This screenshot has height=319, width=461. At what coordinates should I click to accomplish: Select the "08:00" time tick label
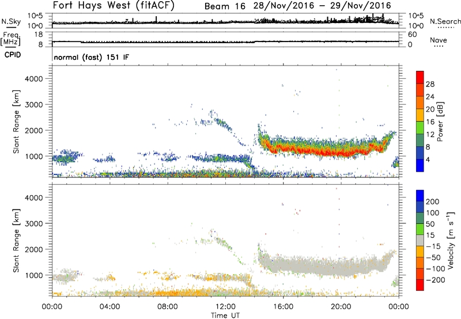pyautogui.click(x=167, y=307)
